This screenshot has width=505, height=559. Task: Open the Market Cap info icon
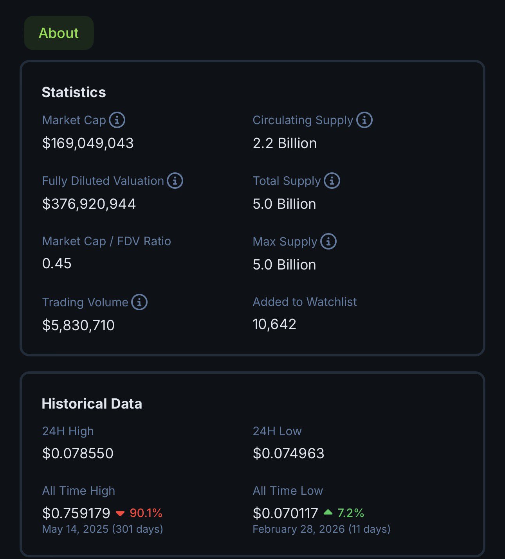click(x=117, y=120)
